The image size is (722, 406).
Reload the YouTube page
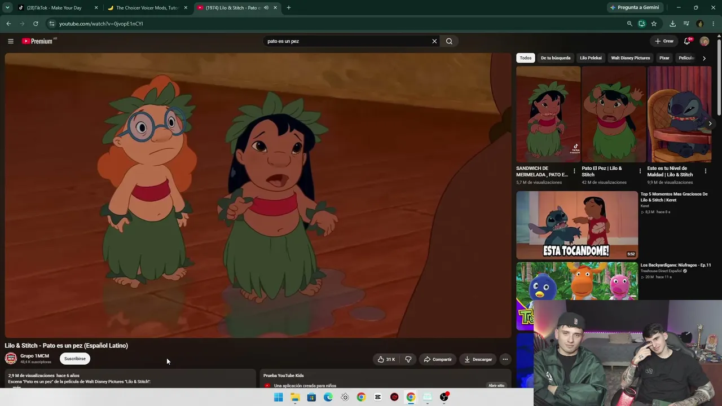(36, 24)
